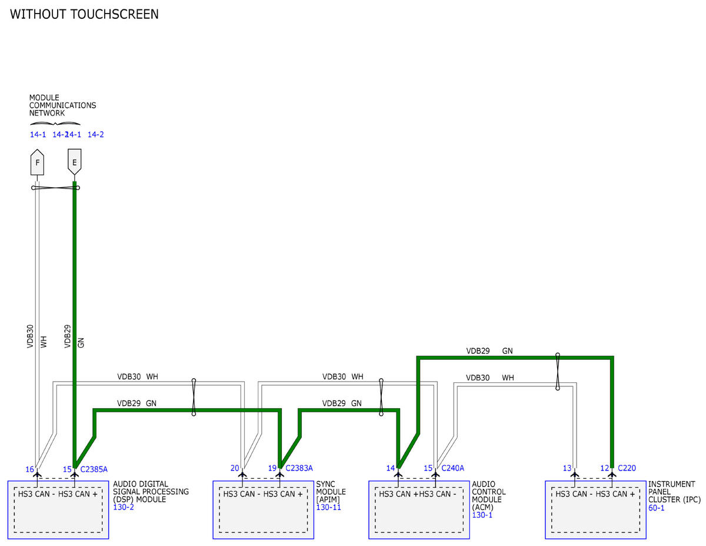Select the Audio Control Module component box
Viewport: 706px width, 546px height.
419,509
